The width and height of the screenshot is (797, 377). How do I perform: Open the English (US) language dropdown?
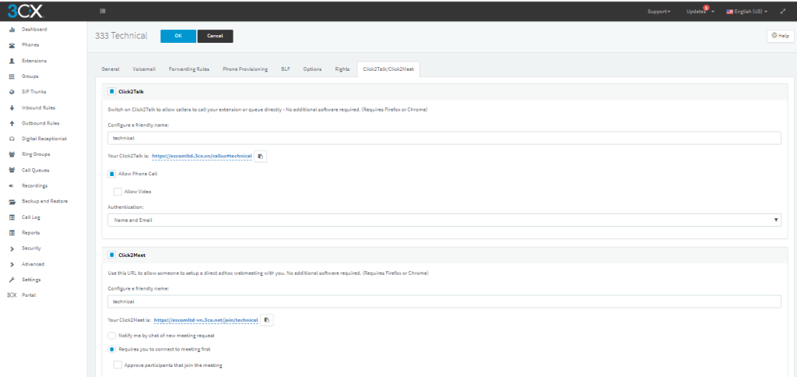click(x=746, y=11)
